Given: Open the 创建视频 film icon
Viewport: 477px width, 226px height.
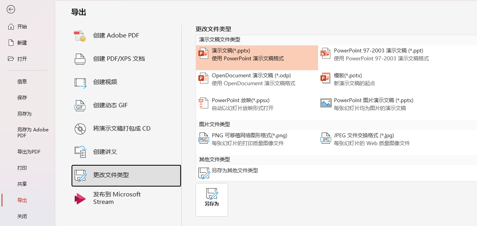Looking at the screenshot, I should [x=80, y=82].
